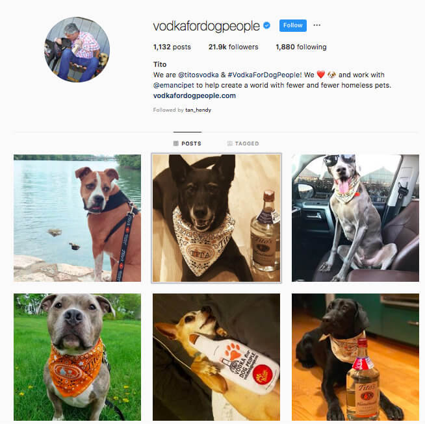Viewport: 425px width, 424px height.
Task: Open post of black lab with Tito's bottle
Action: coord(355,357)
